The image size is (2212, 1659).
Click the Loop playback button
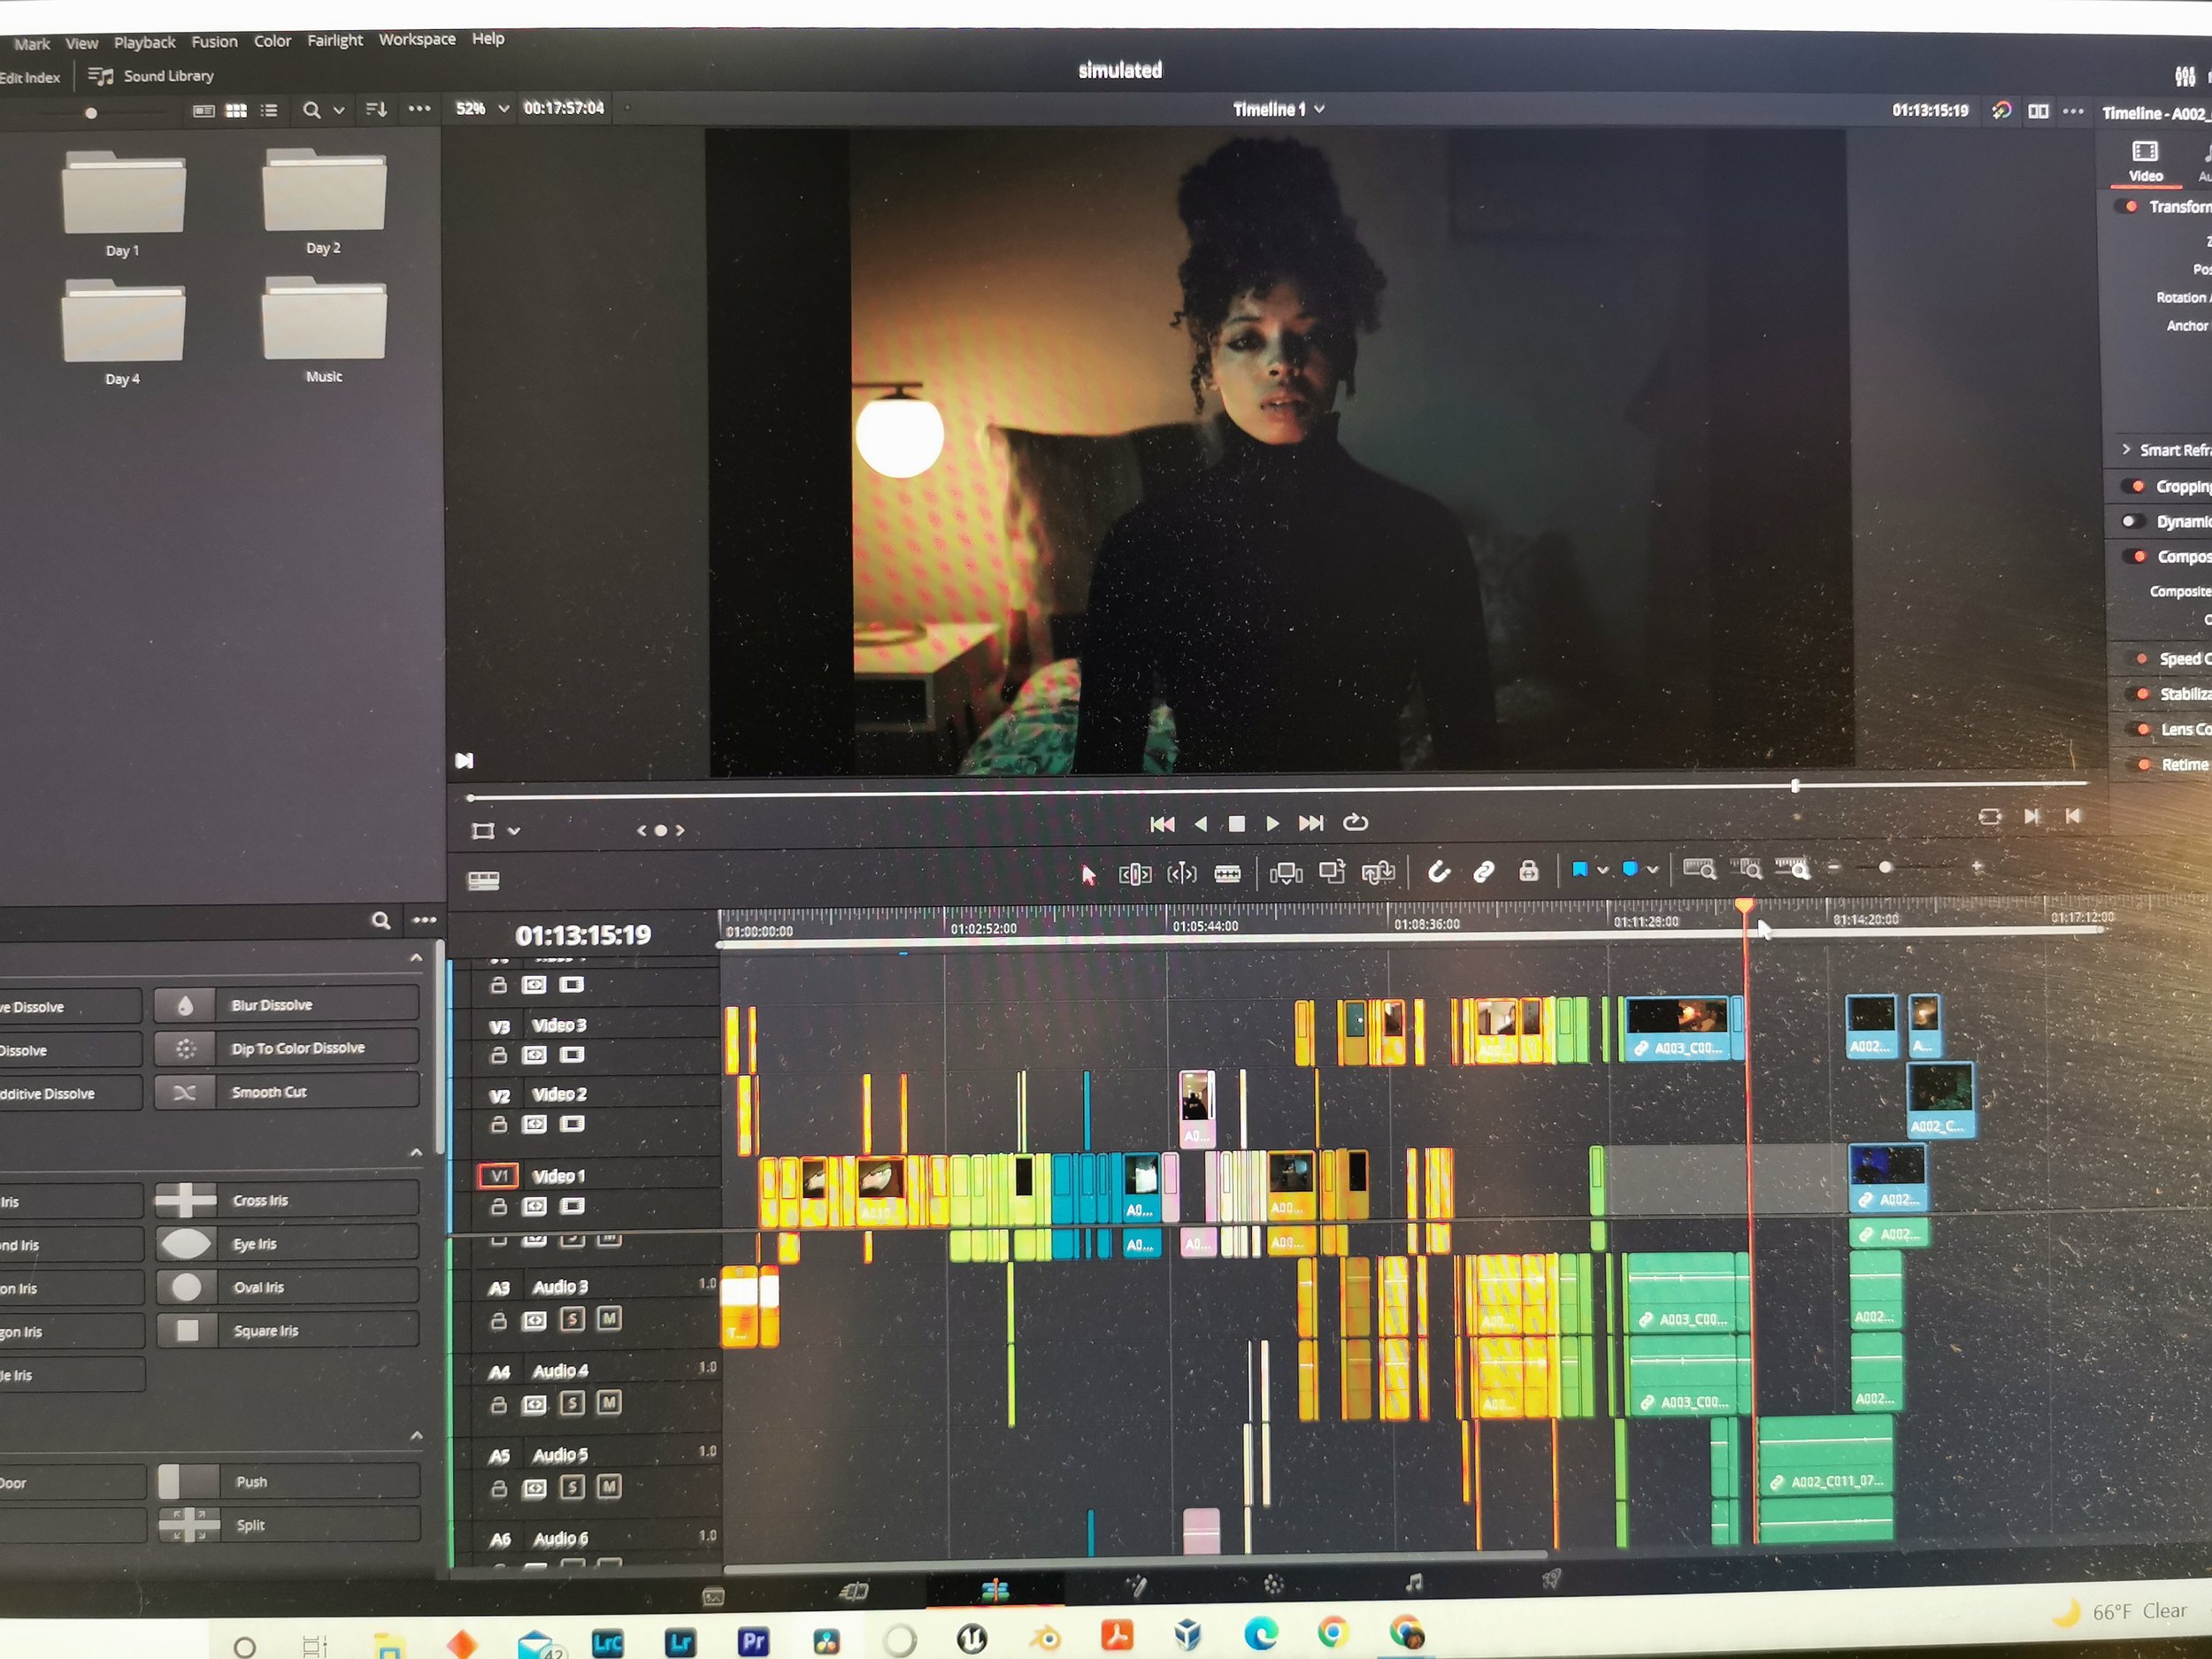(1355, 822)
